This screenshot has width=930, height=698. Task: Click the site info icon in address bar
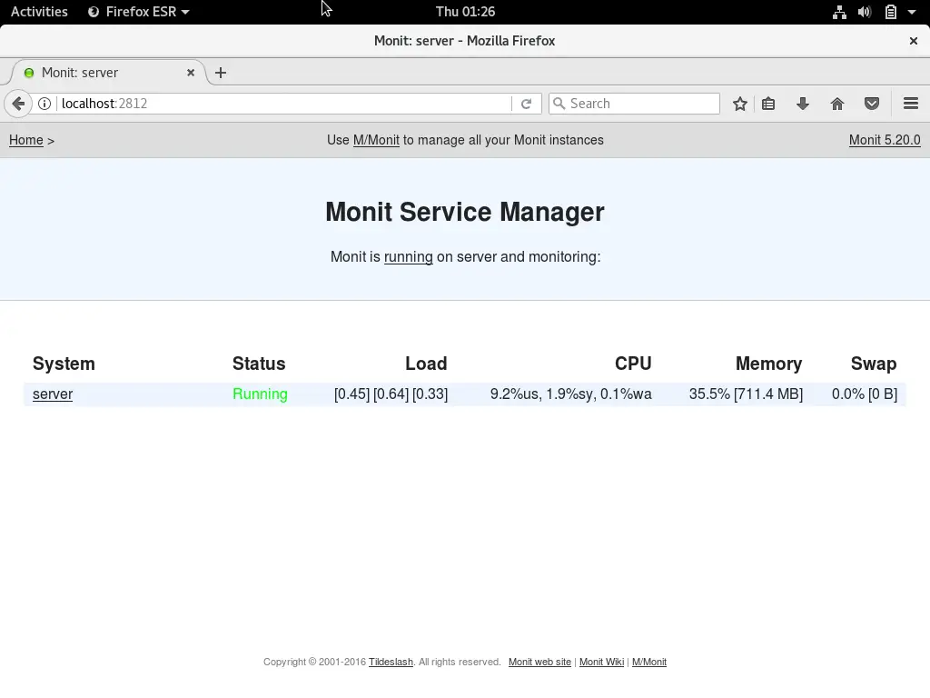(x=45, y=103)
